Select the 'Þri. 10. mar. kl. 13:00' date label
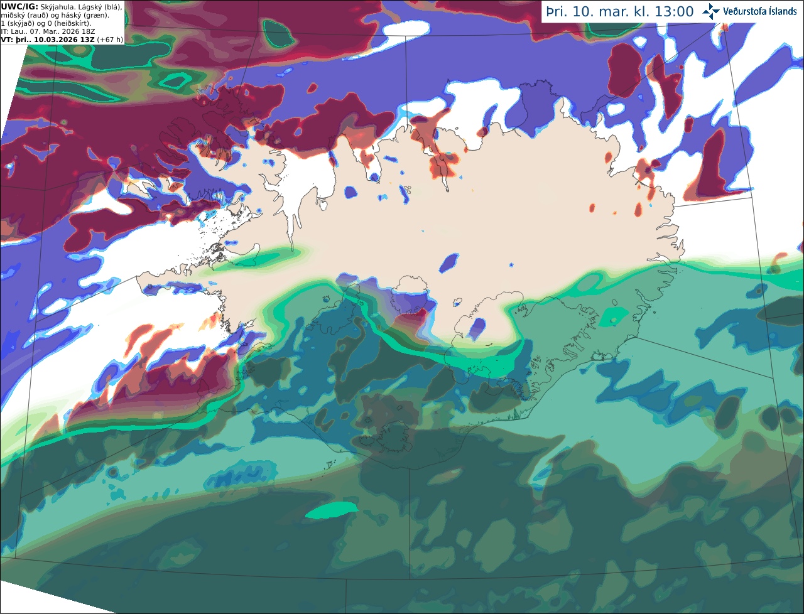This screenshot has width=804, height=614. point(620,12)
